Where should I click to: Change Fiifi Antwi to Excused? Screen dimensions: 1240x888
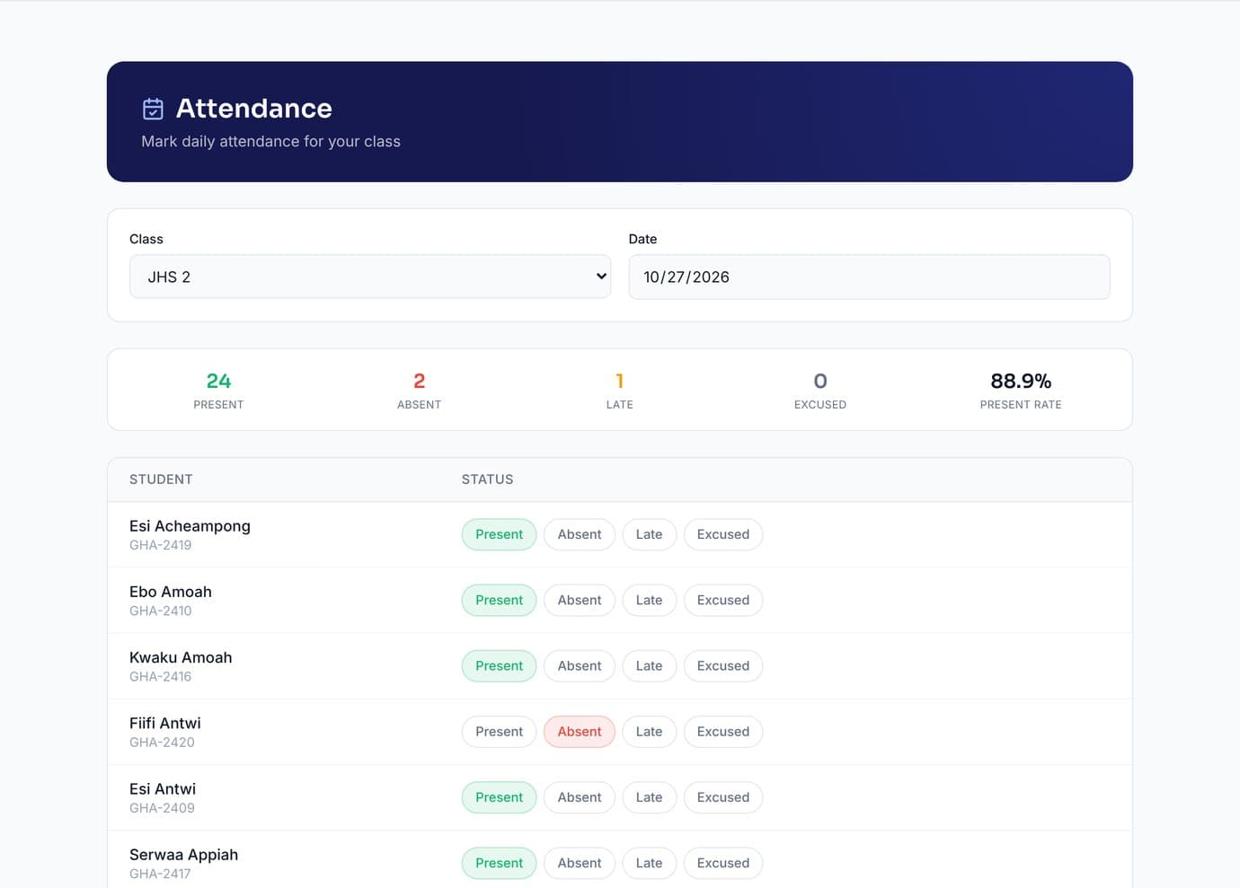[x=723, y=732]
